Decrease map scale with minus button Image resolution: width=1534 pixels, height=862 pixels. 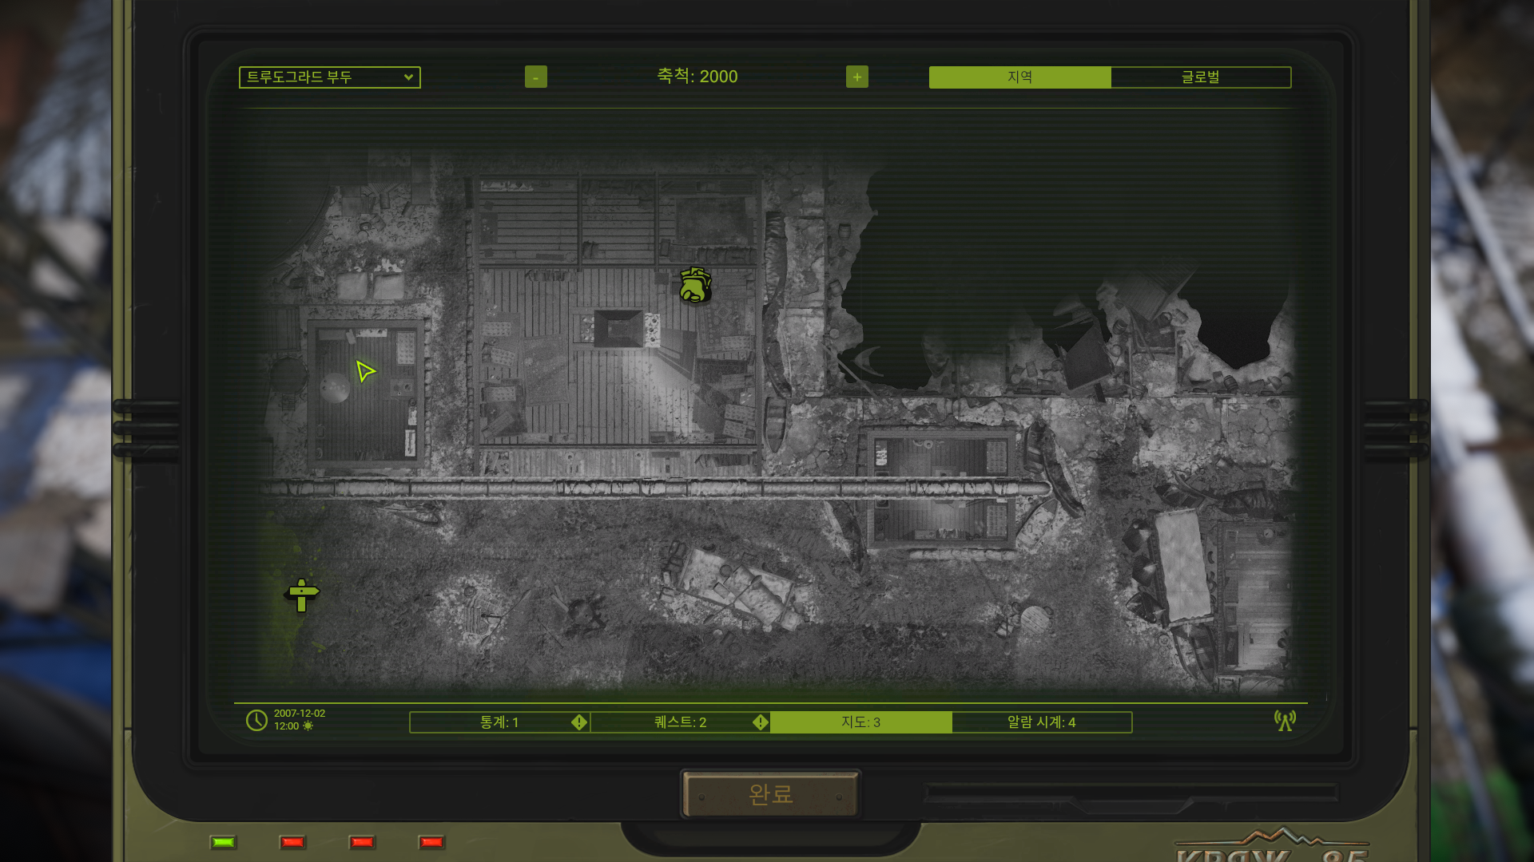(535, 77)
